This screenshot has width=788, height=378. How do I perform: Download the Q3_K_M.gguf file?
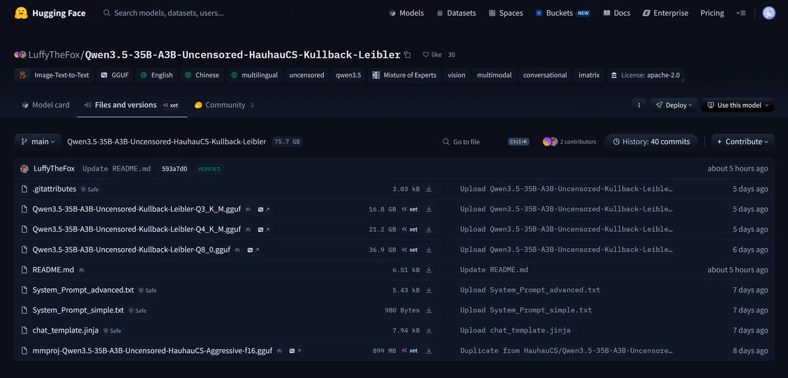[x=429, y=209]
